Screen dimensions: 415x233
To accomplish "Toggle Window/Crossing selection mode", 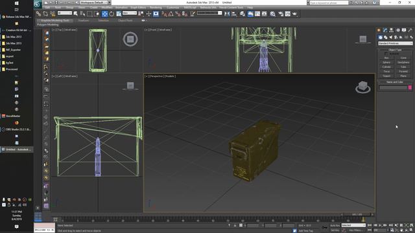I will pos(97,14).
